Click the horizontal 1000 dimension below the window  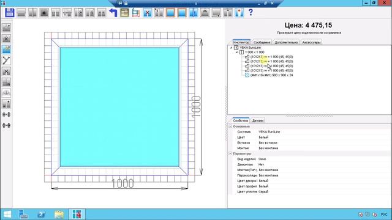click(123, 183)
